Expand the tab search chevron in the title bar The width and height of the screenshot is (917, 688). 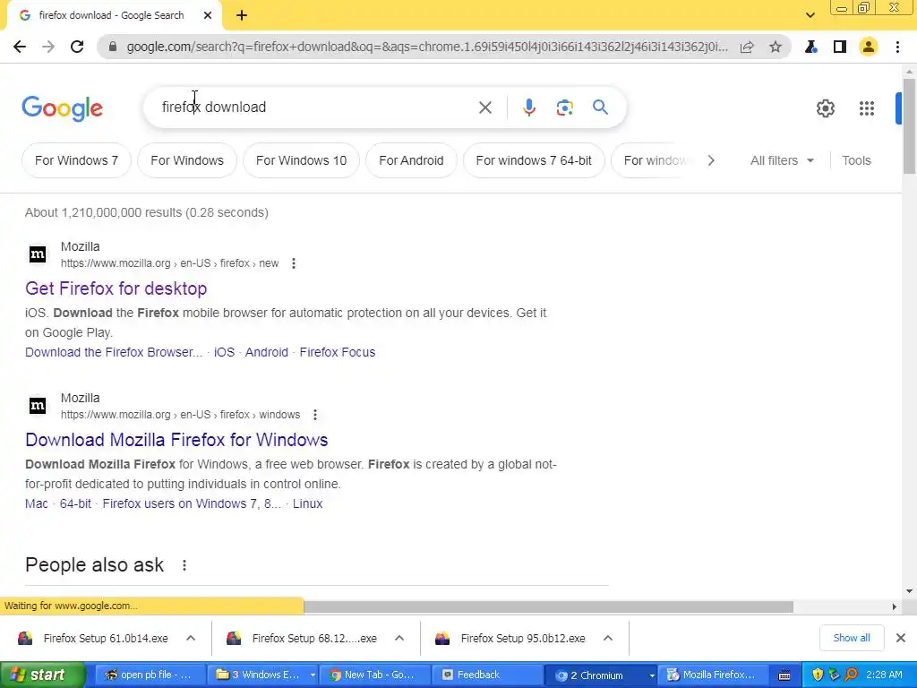coord(810,15)
